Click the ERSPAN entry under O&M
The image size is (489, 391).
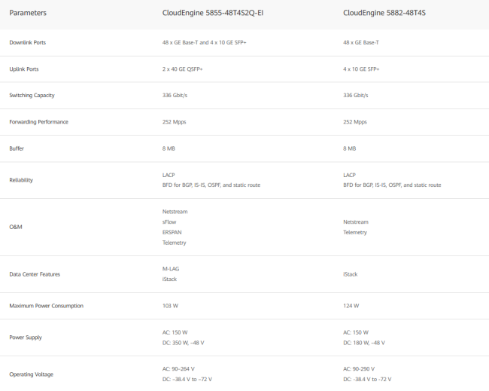point(172,232)
